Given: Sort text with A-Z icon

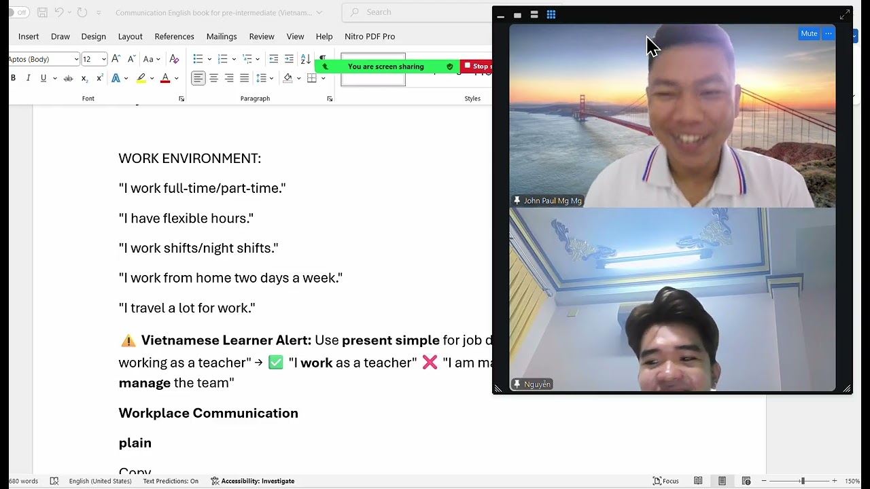Looking at the screenshot, I should click(306, 59).
